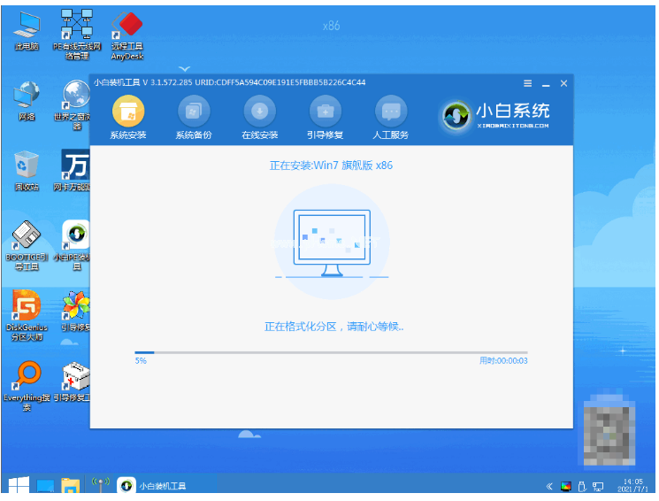
Task: Open the 系统备份 (System Backup) section
Action: click(194, 112)
